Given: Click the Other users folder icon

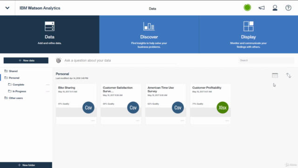Looking at the screenshot, I should (6, 98).
